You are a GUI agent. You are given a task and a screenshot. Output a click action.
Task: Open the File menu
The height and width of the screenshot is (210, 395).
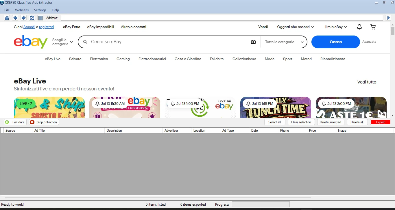[7, 10]
